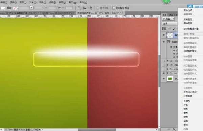Click the path arrangement icon in options bar
The height and width of the screenshot is (131, 203).
90,8
